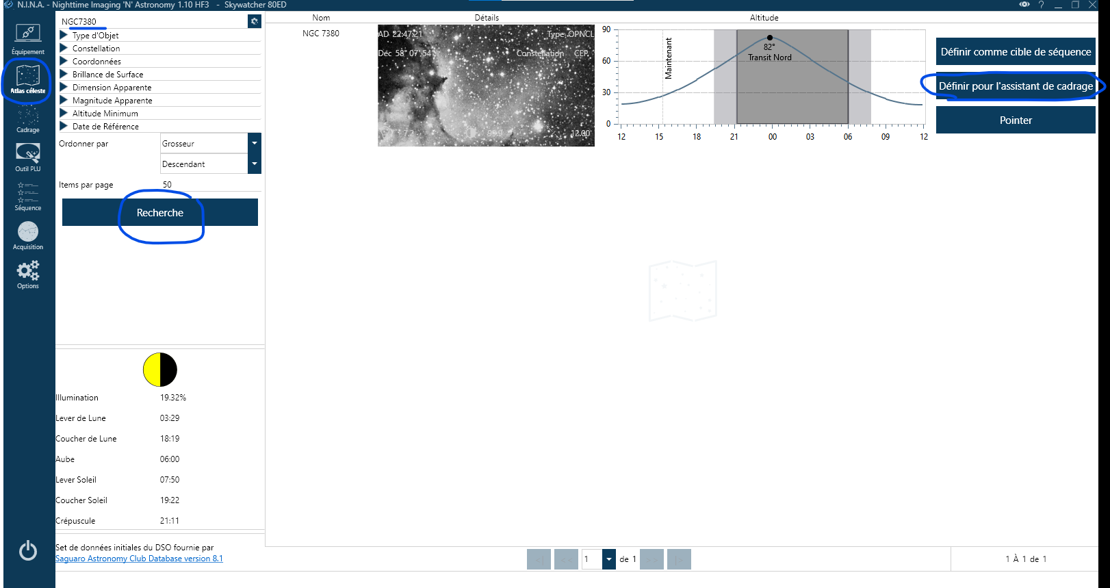Click the power shutdown icon
Viewport: 1110px width, 588px height.
point(28,550)
